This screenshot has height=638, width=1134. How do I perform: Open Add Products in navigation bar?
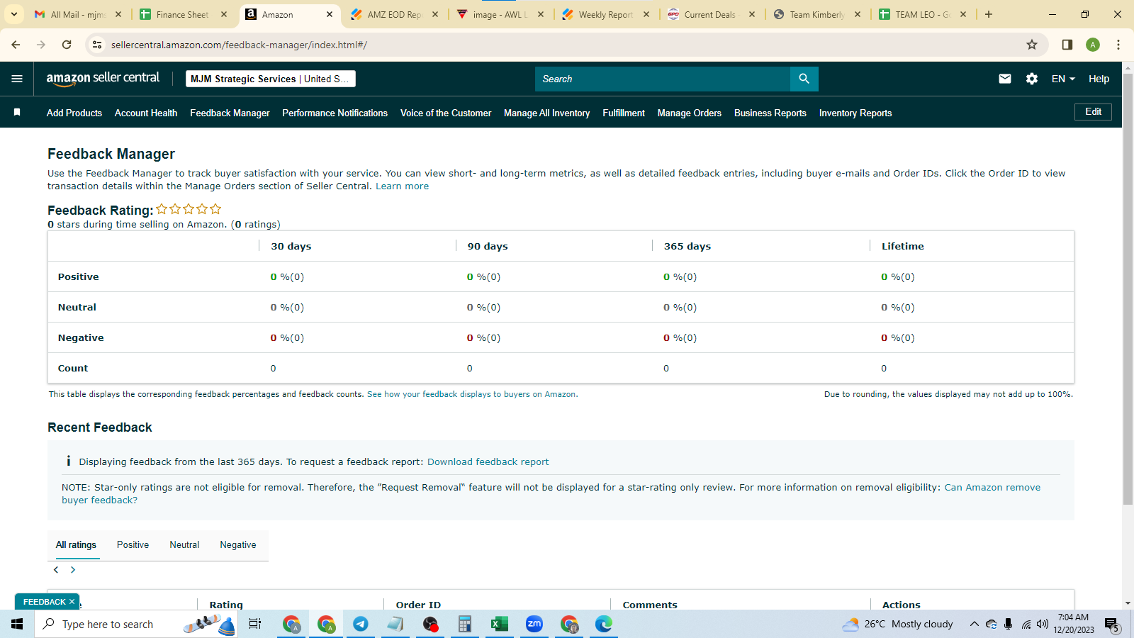74,113
